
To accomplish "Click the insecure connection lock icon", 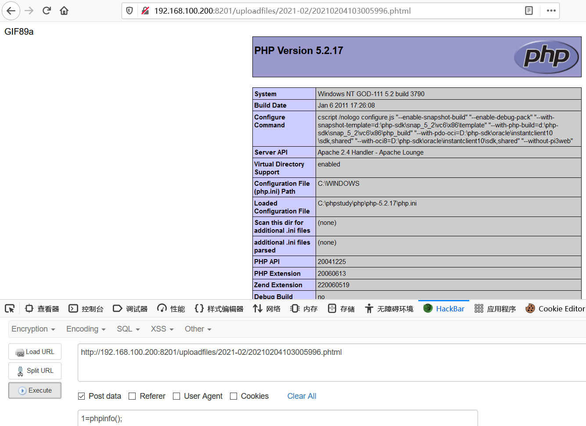I will click(145, 11).
